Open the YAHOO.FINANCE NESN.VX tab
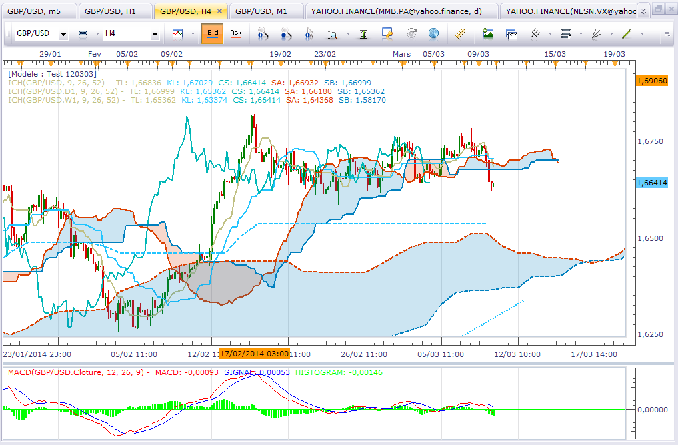This screenshot has height=445, width=678. click(569, 11)
